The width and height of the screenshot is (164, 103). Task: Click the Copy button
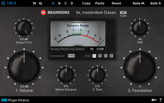click(x=86, y=3)
